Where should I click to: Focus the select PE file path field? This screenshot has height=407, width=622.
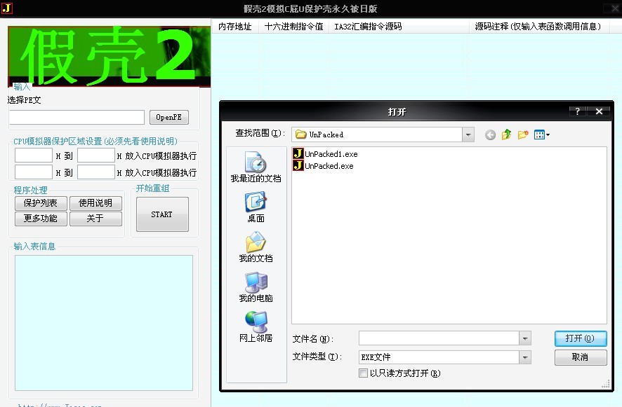click(x=77, y=117)
